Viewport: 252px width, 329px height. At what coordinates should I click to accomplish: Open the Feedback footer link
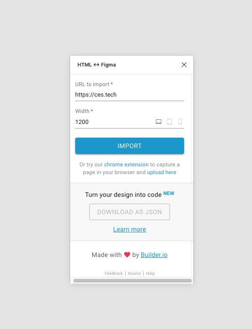[x=113, y=273]
